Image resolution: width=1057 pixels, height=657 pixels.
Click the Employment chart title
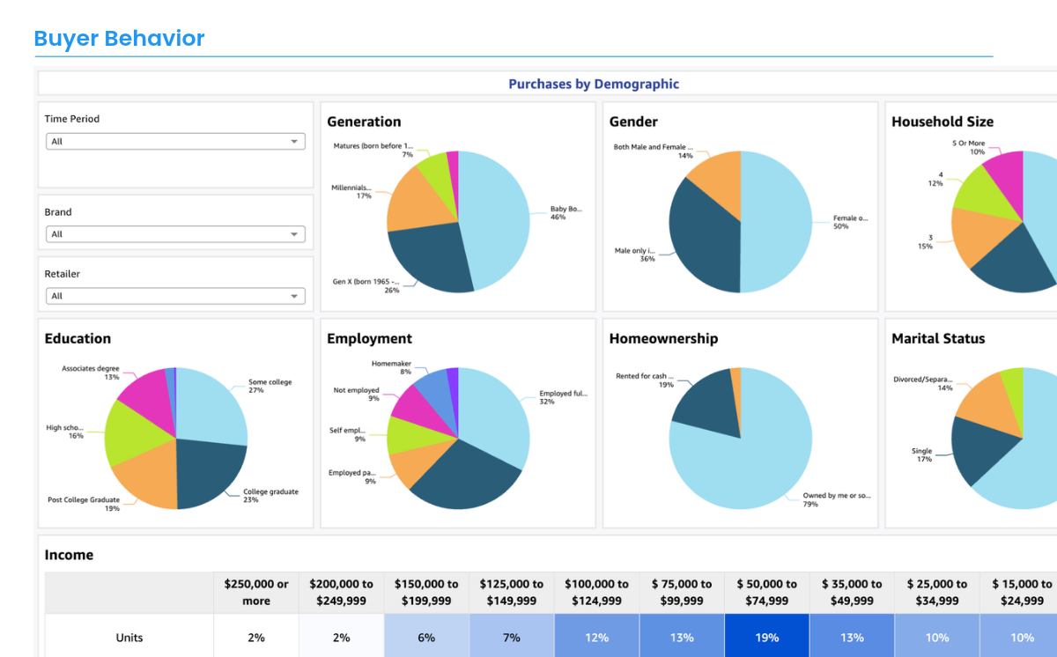(369, 338)
